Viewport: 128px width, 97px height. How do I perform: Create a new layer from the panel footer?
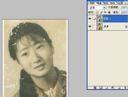click(119, 88)
